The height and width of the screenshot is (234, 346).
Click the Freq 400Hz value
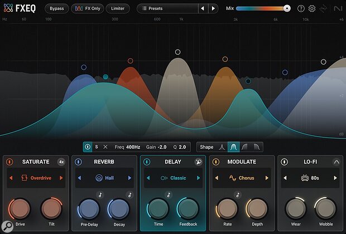[x=133, y=147]
